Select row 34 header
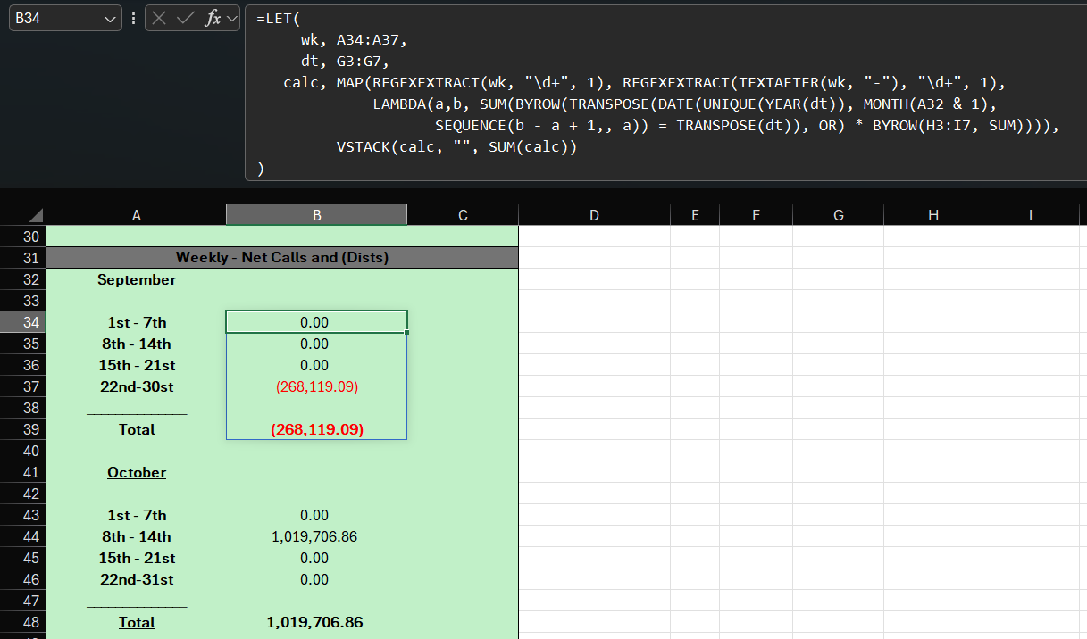Viewport: 1087px width, 639px height. click(x=22, y=322)
